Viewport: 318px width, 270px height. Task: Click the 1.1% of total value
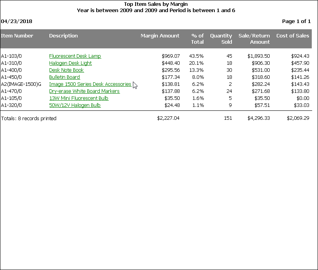pos(198,105)
